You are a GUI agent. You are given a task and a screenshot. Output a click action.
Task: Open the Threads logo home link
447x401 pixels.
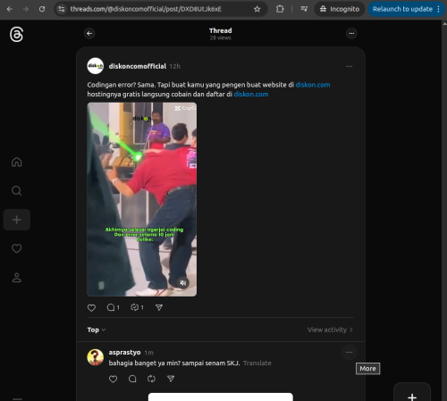[16, 35]
